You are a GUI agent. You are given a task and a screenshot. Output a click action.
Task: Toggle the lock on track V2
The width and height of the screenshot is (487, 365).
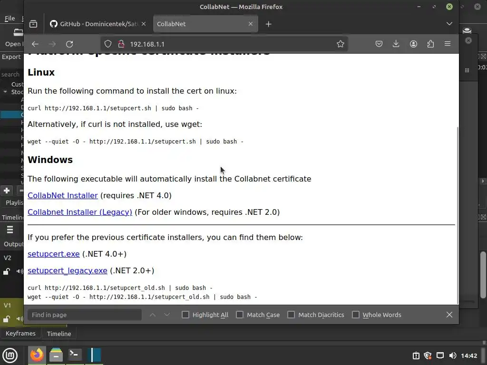(x=7, y=271)
